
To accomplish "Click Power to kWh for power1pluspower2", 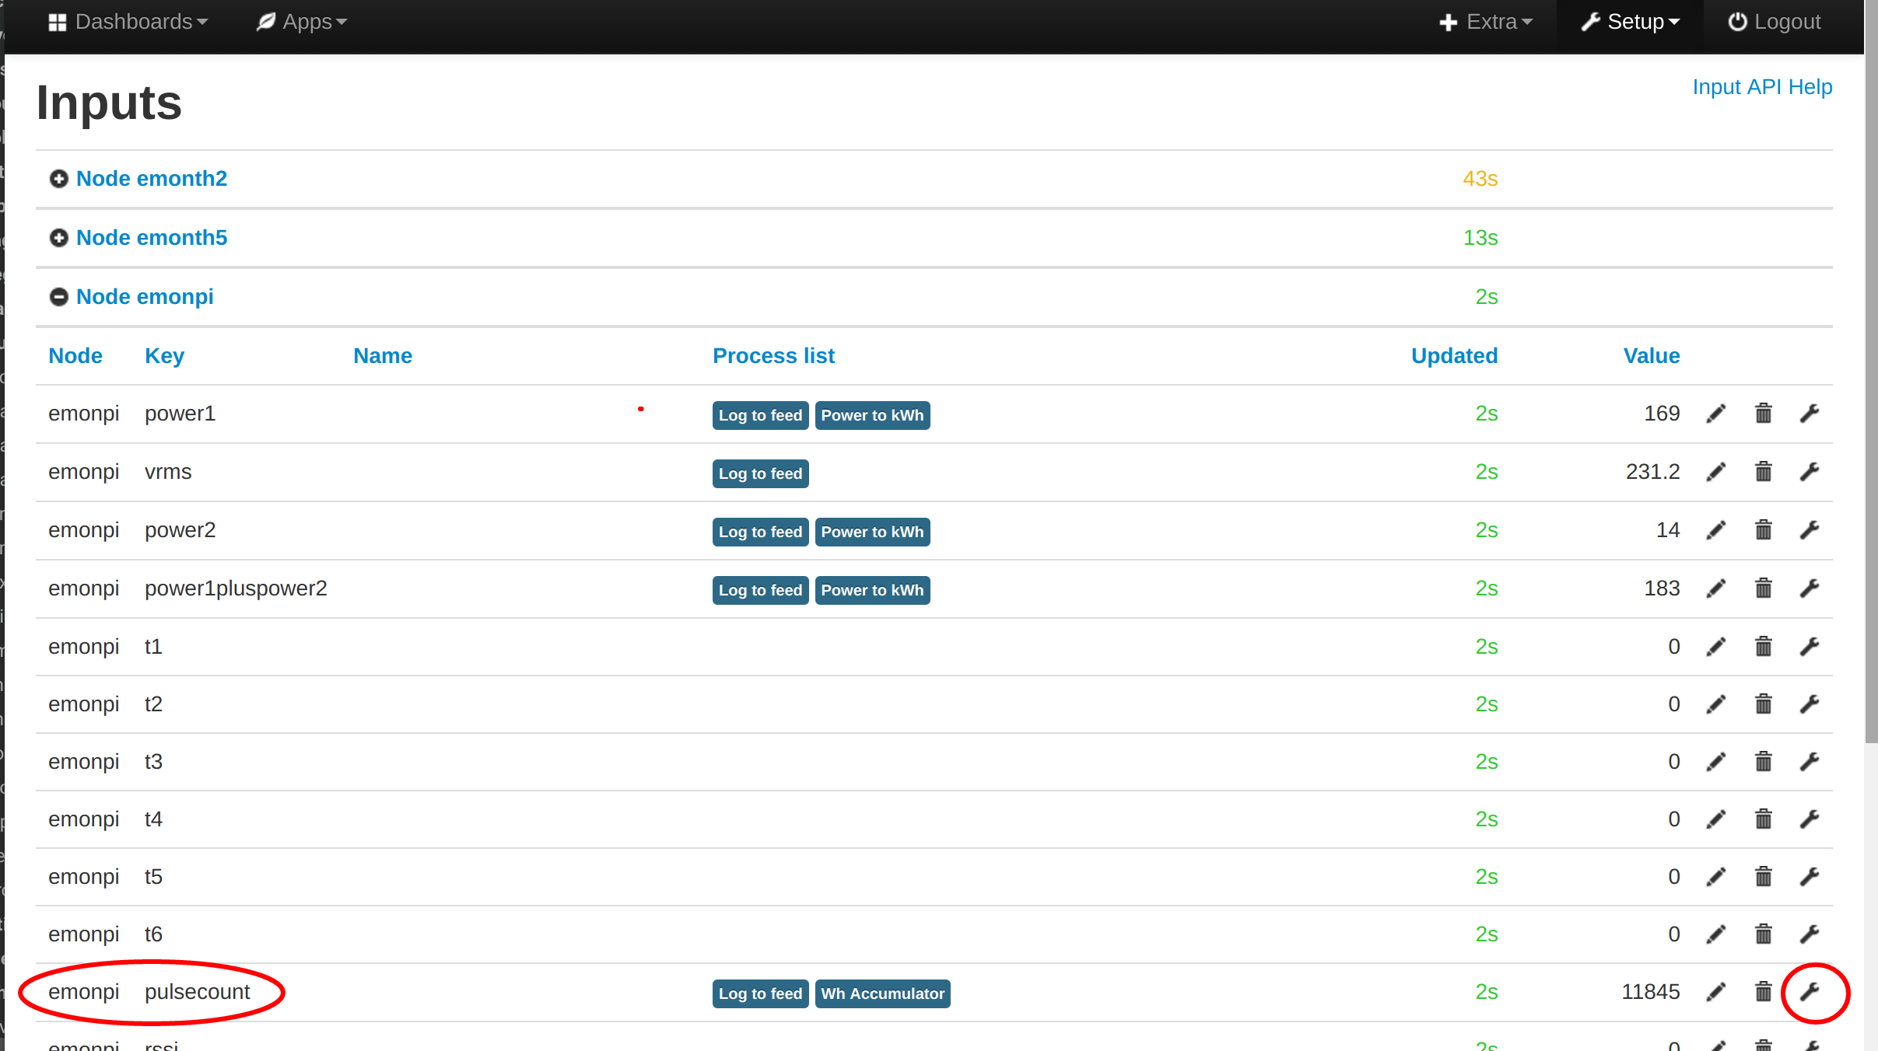I will pyautogui.click(x=872, y=590).
